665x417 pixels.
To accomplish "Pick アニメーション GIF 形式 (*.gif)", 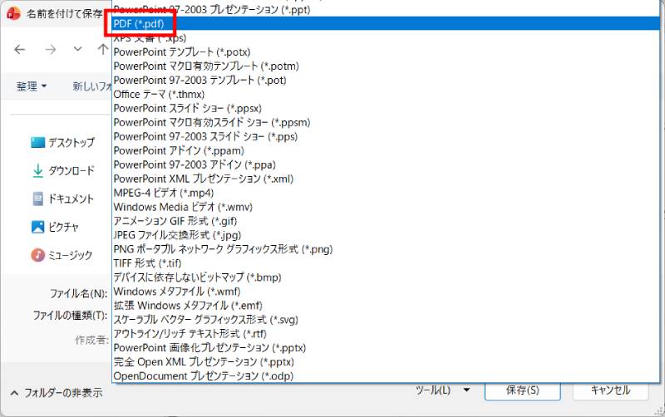I will coord(386,221).
